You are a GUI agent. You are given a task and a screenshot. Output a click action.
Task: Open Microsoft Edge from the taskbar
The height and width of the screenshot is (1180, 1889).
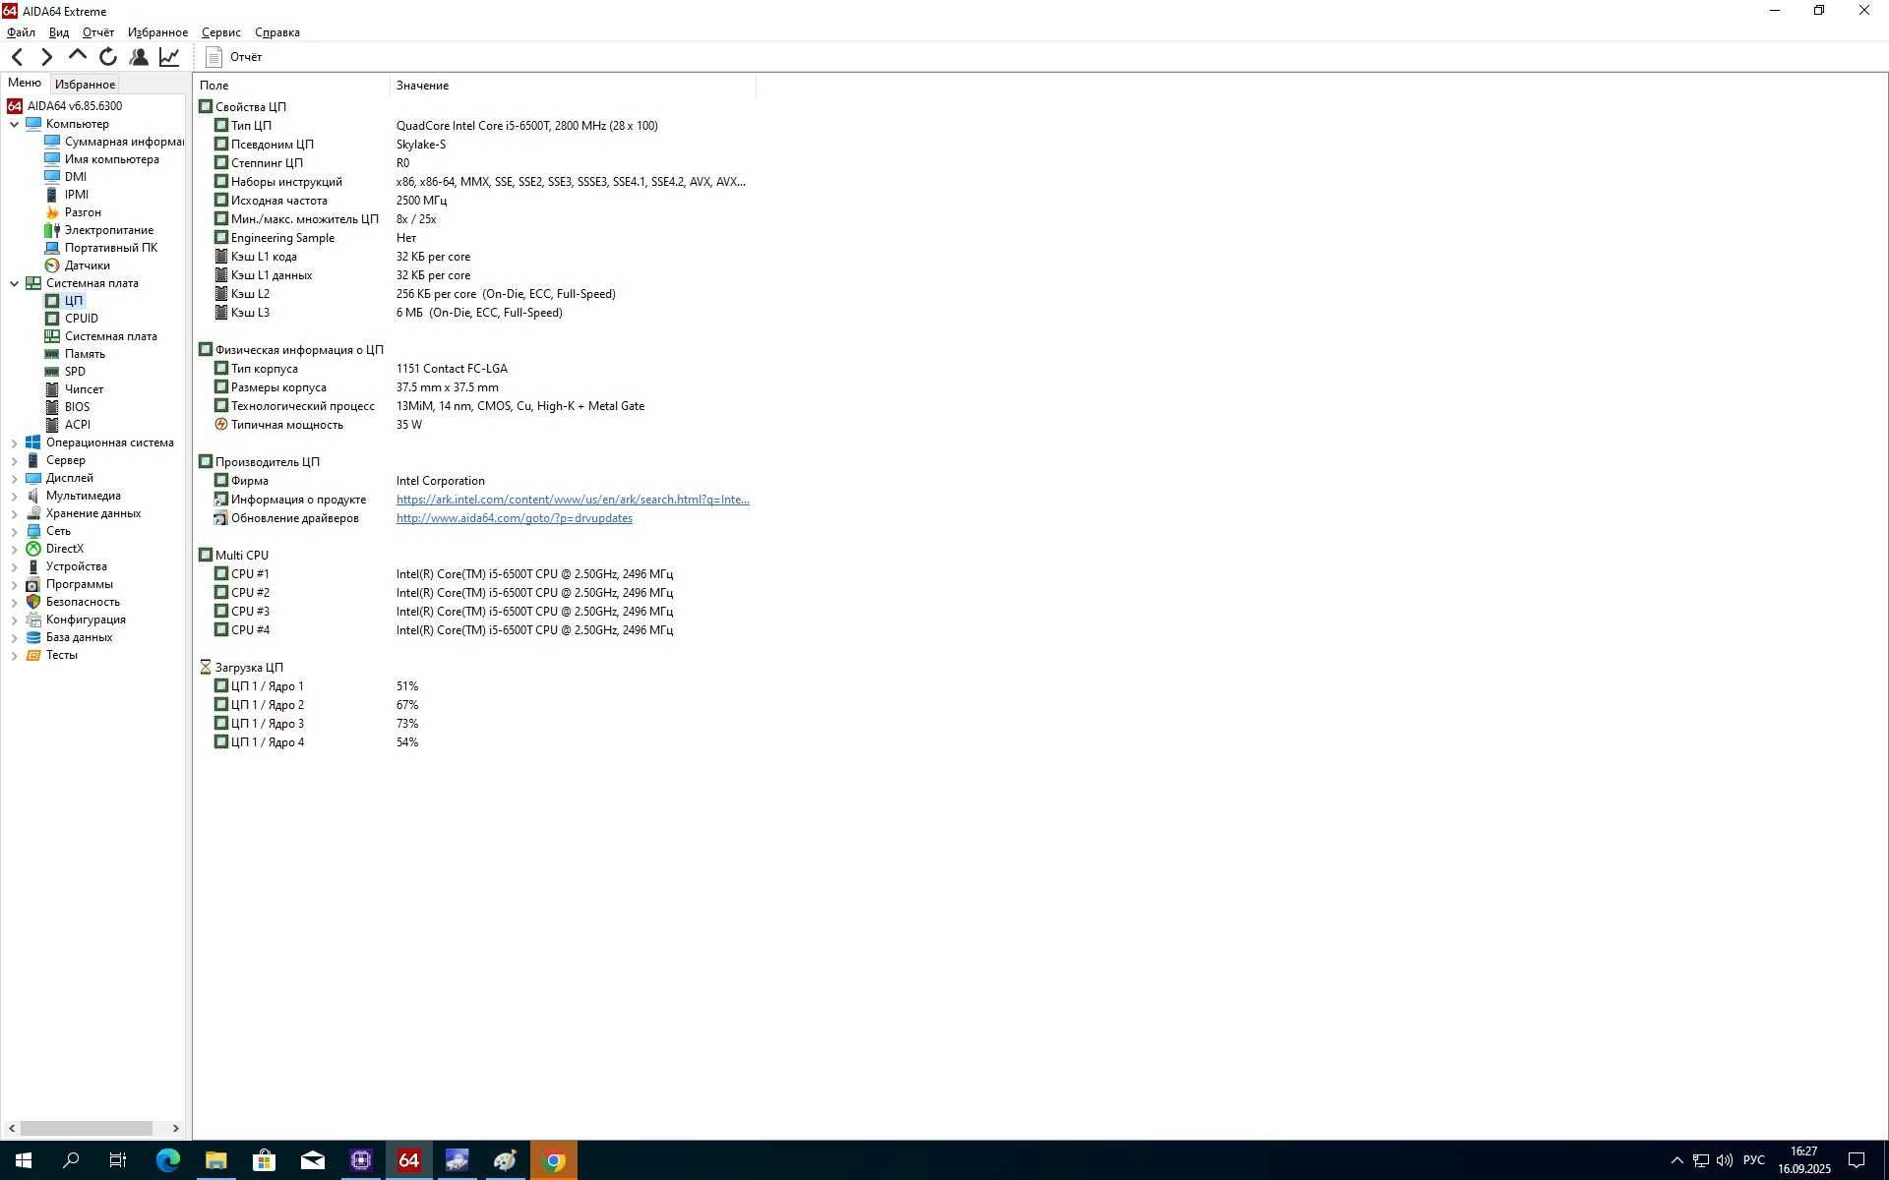(x=168, y=1160)
